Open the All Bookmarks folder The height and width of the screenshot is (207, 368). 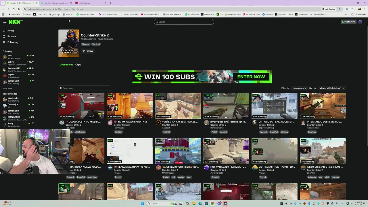[359, 14]
